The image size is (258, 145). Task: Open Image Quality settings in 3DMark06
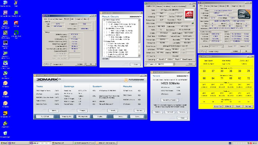pos(67,116)
